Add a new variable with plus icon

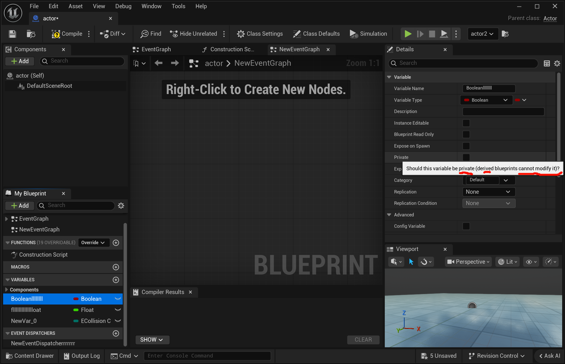116,280
